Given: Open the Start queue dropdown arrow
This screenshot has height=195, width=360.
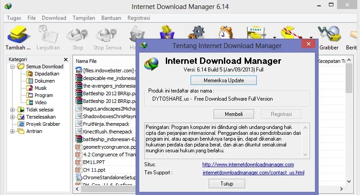Looking at the screenshot, I should click(274, 37).
